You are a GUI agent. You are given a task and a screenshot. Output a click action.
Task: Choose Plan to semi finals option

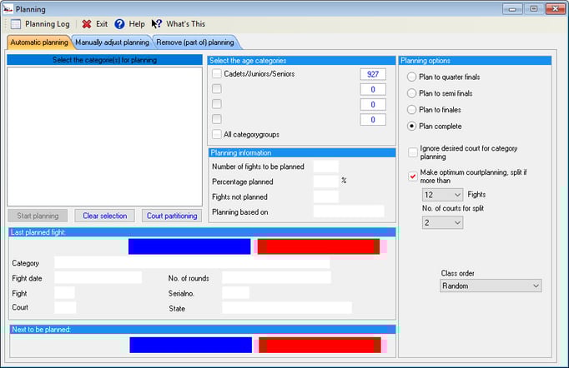pos(412,93)
